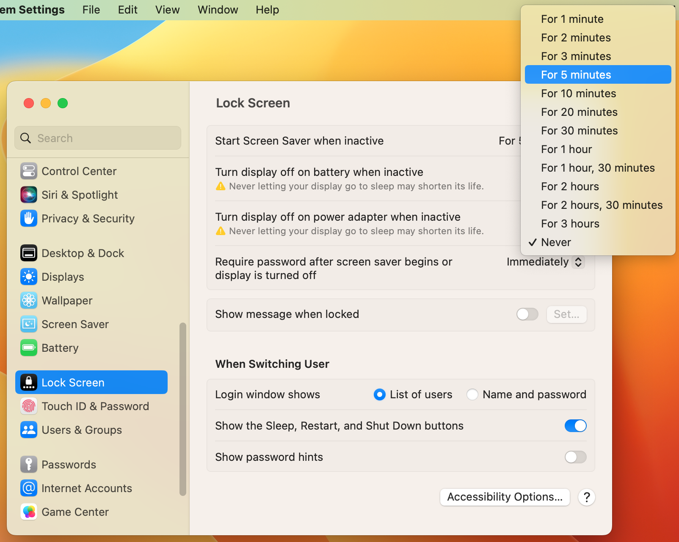Open Control Center settings icon
The height and width of the screenshot is (542, 679).
pos(29,171)
